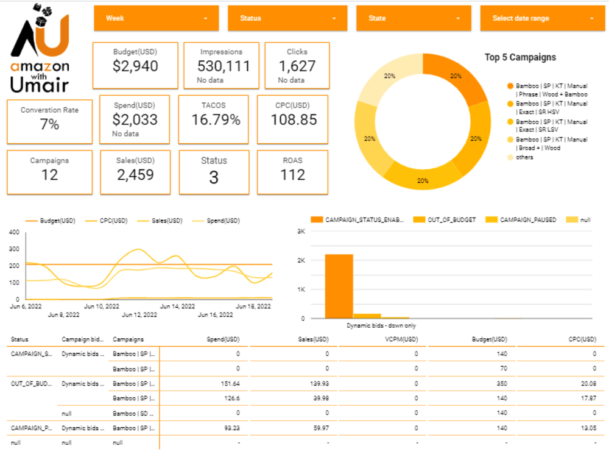This screenshot has height=457, width=609.
Task: Click the Top 5 Campaigns chart title
Action: pyautogui.click(x=520, y=57)
